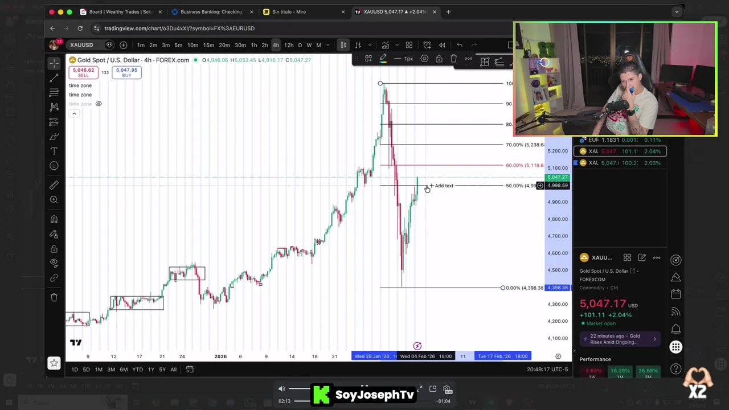Open the Gold Rises Amid Ongoing news

[620, 339]
